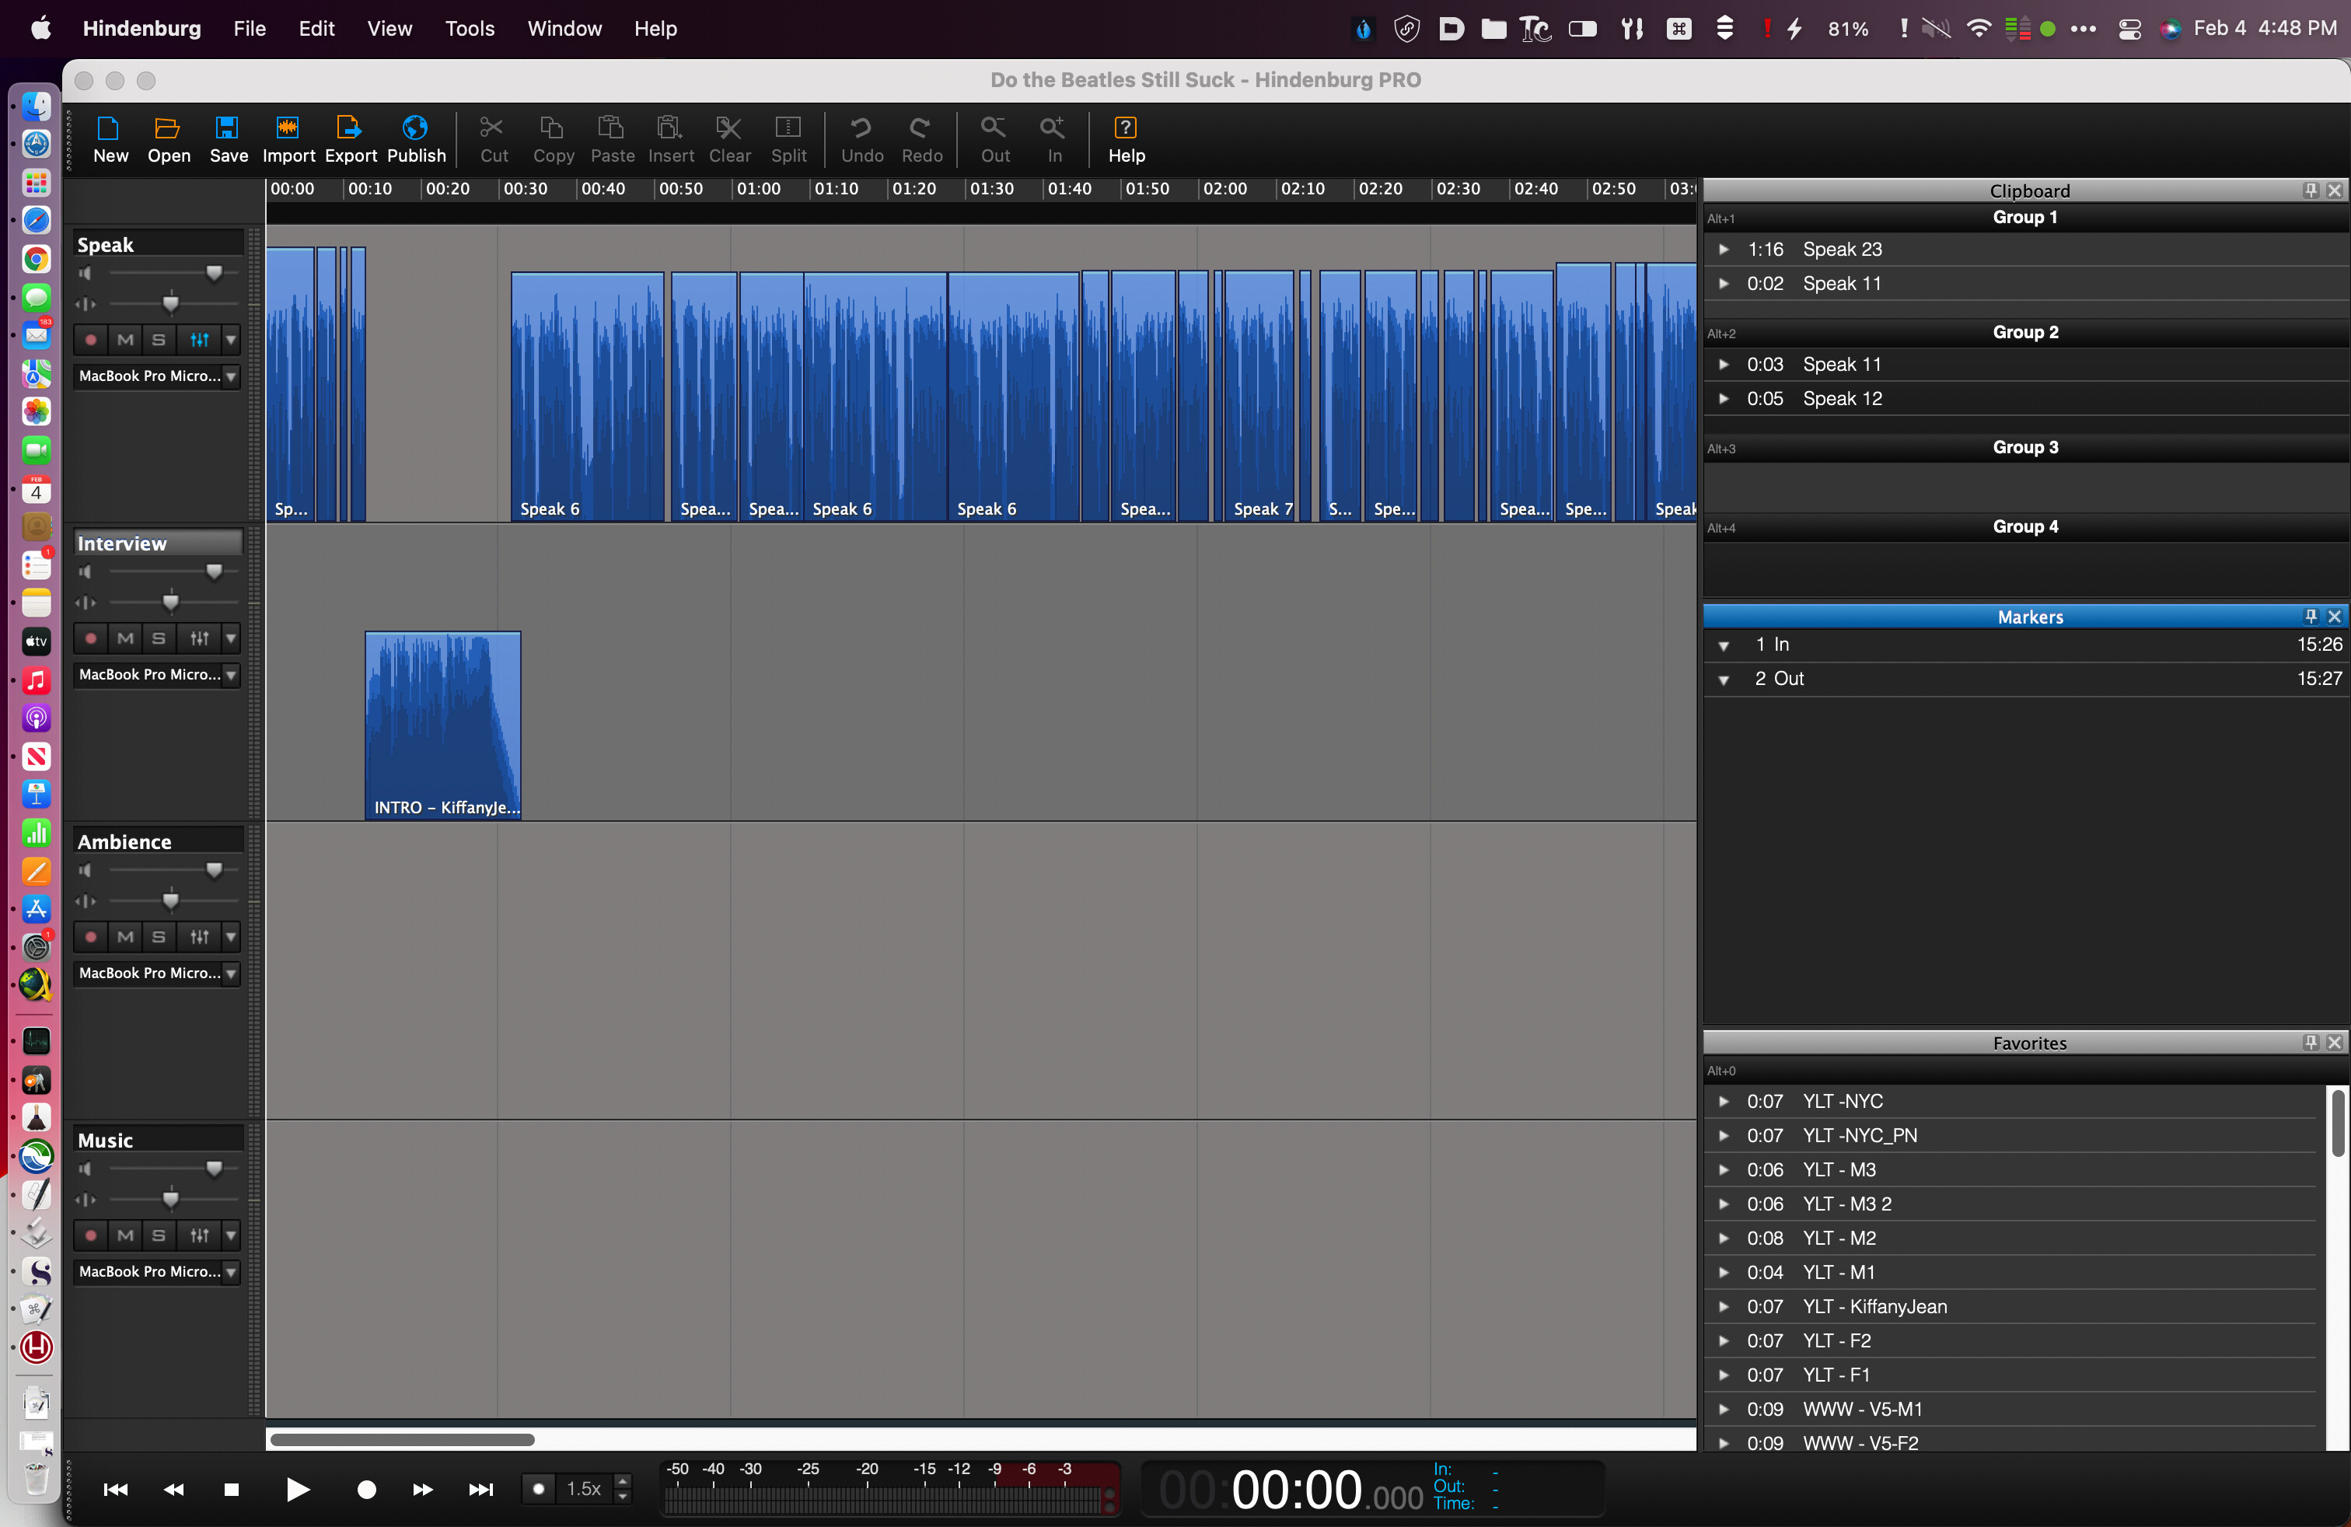
Task: Click the Copy tool in toolbar
Action: click(x=554, y=139)
